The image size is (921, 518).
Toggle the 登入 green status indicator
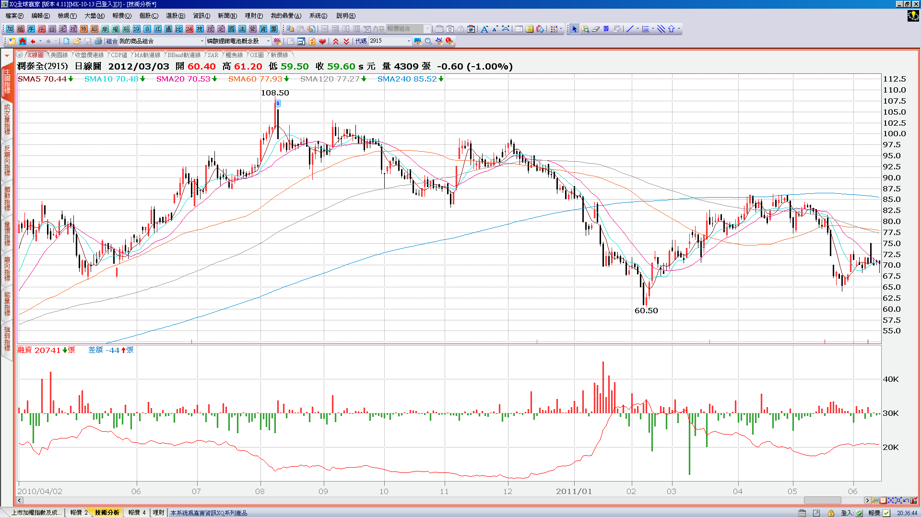coord(859,513)
